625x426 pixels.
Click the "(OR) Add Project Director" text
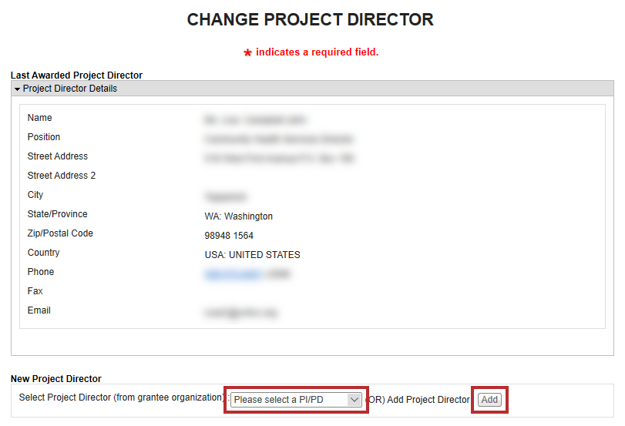point(418,400)
